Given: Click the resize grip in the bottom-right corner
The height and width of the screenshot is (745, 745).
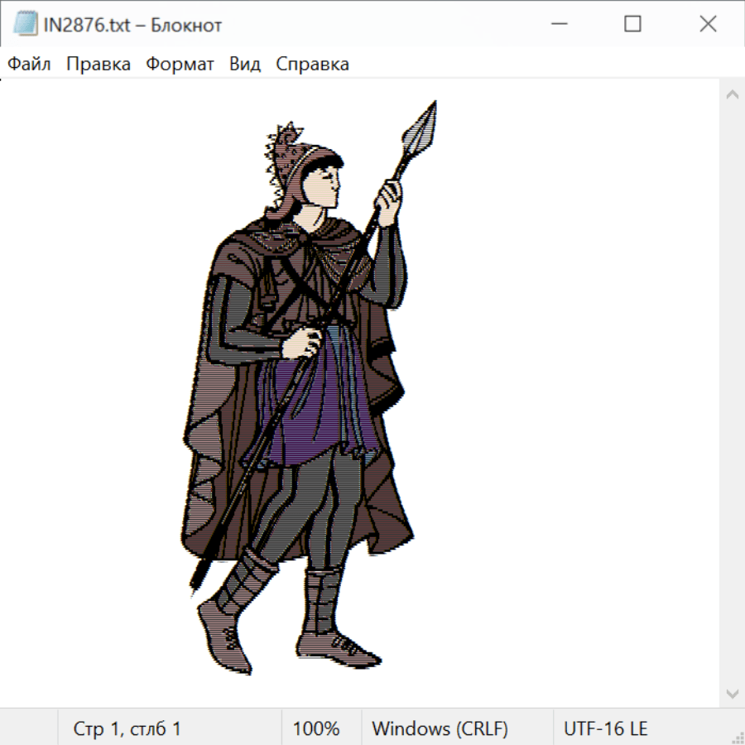Looking at the screenshot, I should 737,737.
